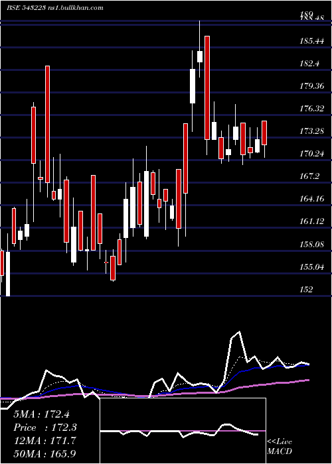Image resolution: width=332 pixels, height=464 pixels.
Task: Click the 182.4 price axis label
Action: click(x=310, y=64)
